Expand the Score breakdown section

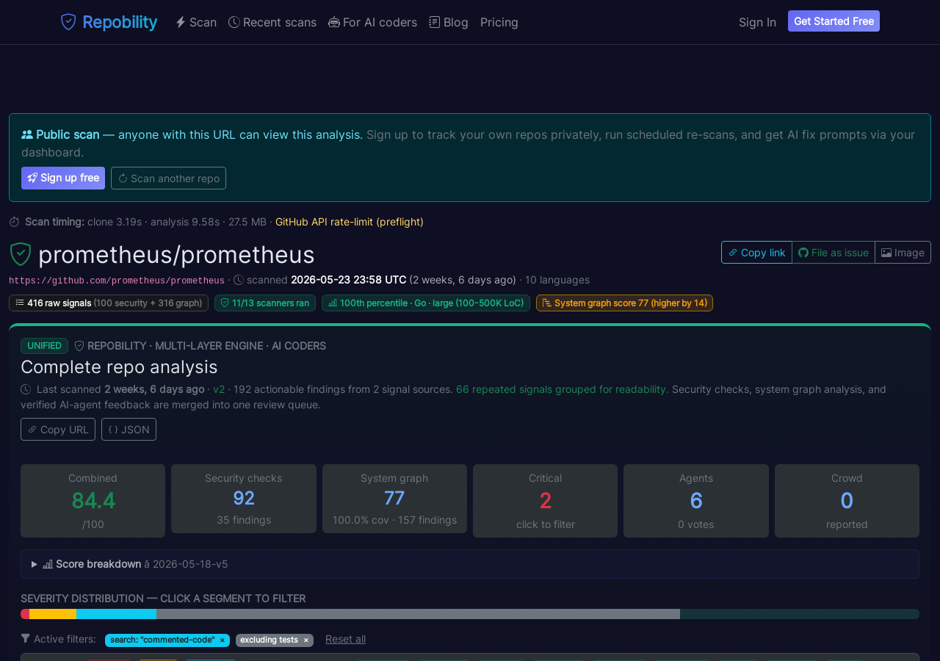click(x=470, y=564)
